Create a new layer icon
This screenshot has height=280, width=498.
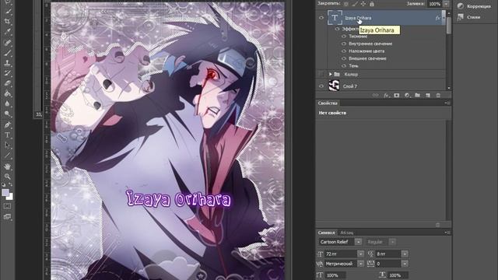(x=428, y=95)
